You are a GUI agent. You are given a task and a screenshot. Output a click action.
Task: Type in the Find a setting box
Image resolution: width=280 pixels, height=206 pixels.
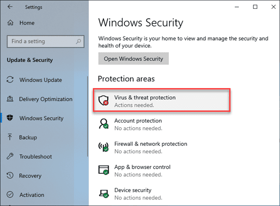click(42, 41)
